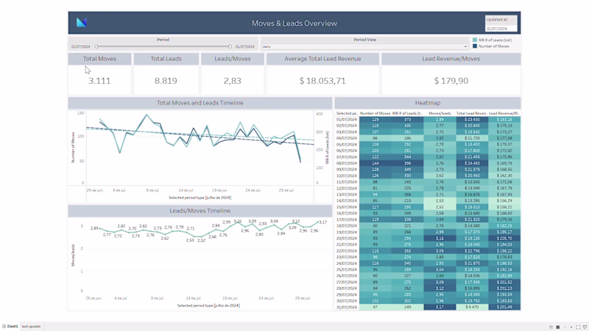Click the Total Moves value 3.111
Screen dimensions: 589x331
pos(99,81)
